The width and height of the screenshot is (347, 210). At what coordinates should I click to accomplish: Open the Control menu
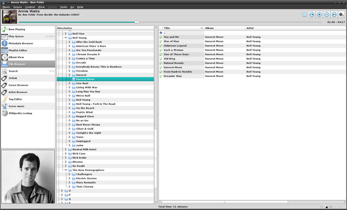[30, 7]
